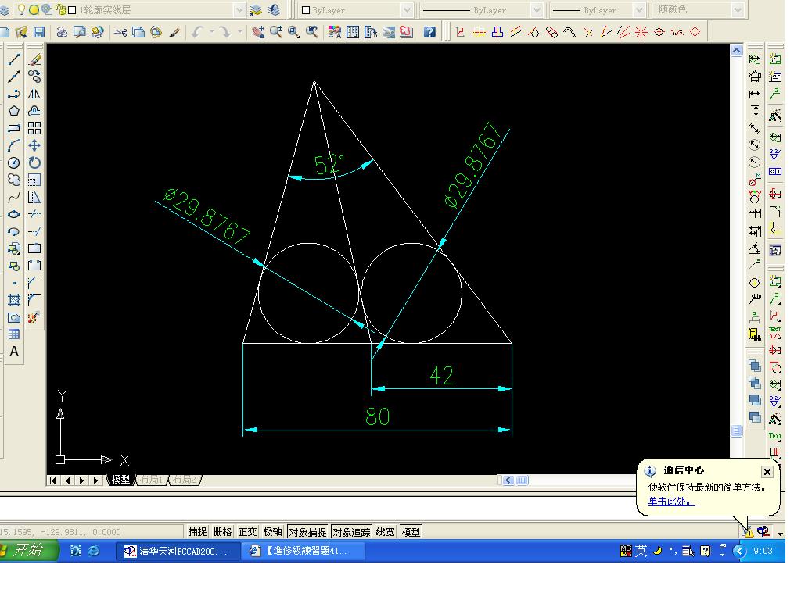801x600 pixels.
Task: Click the Cut scissors icon
Action: pos(120,32)
